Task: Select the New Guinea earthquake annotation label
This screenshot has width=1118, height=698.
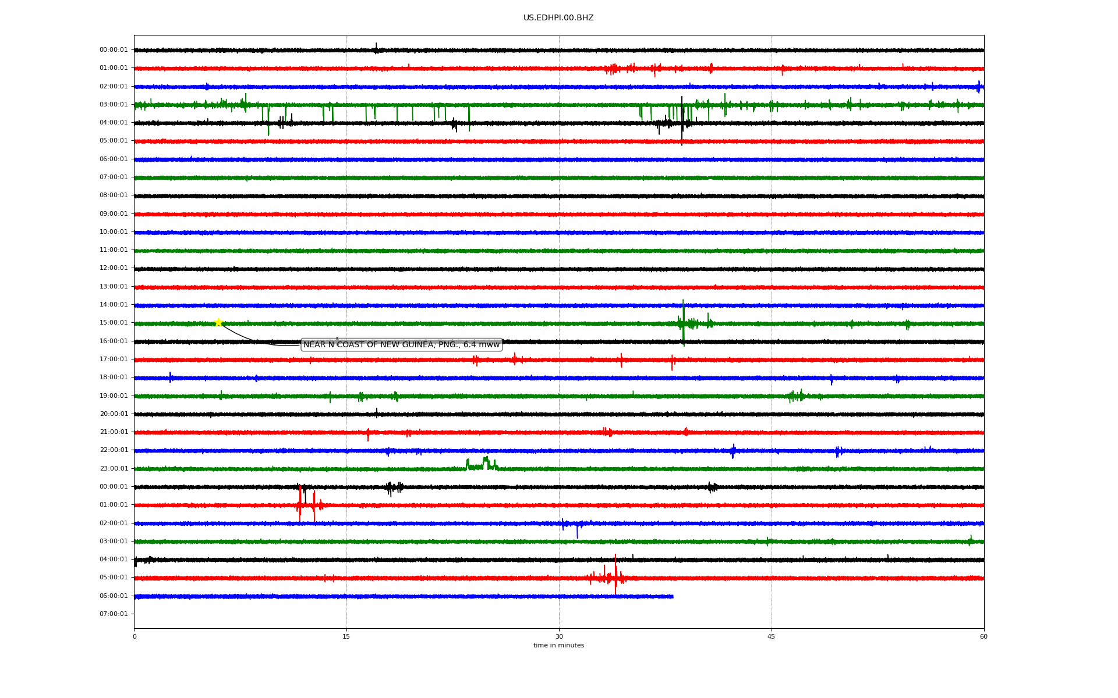Action: point(402,345)
